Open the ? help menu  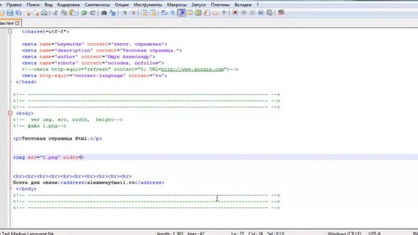pos(257,5)
